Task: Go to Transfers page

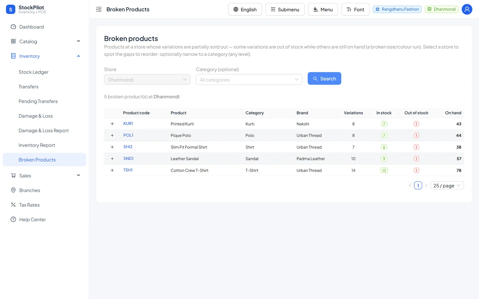Action: tap(44, 87)
